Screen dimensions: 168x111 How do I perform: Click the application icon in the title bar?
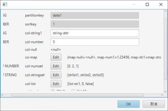tap(5, 4)
